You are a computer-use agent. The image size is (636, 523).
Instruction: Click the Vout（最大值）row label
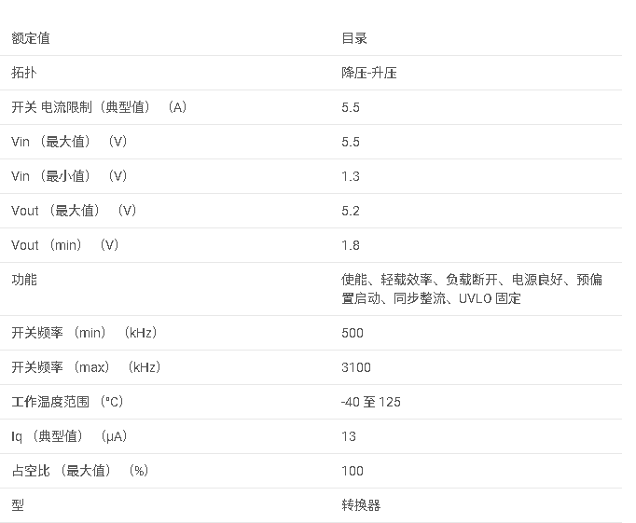click(74, 211)
